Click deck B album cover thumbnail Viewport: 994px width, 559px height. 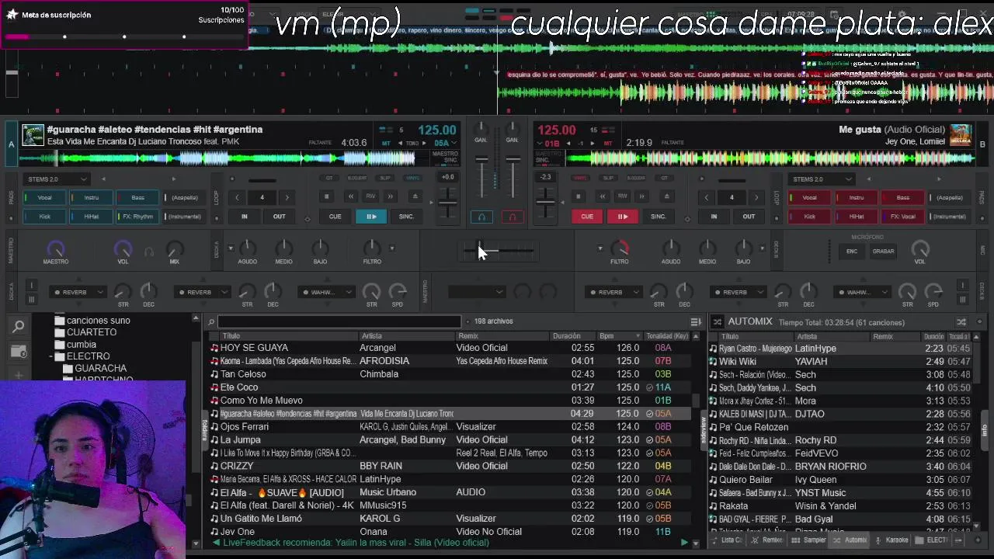(x=961, y=135)
